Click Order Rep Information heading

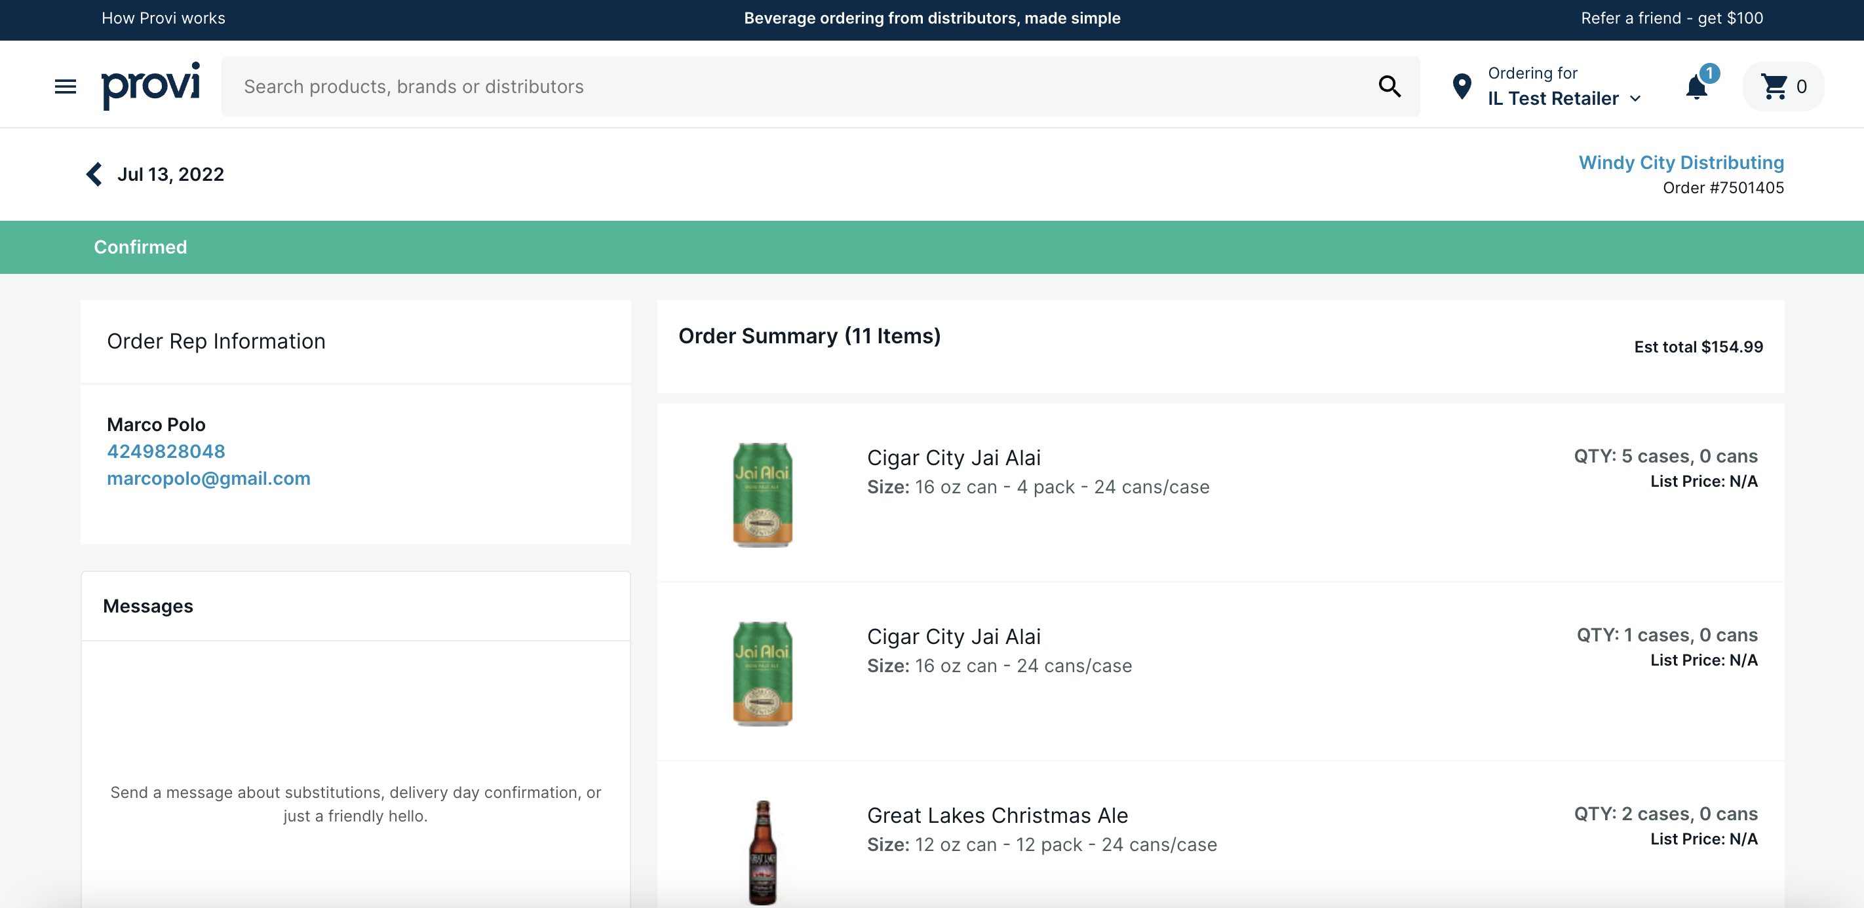216,341
